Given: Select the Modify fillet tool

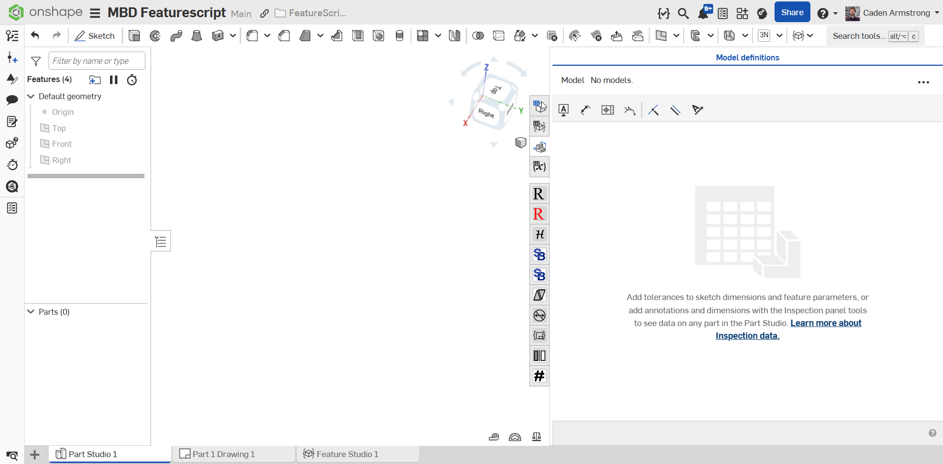Looking at the screenshot, I should tap(575, 36).
